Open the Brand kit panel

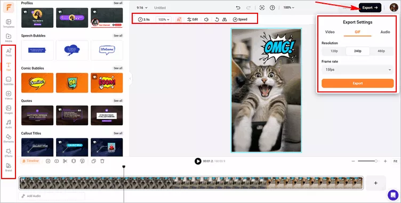coord(9,167)
